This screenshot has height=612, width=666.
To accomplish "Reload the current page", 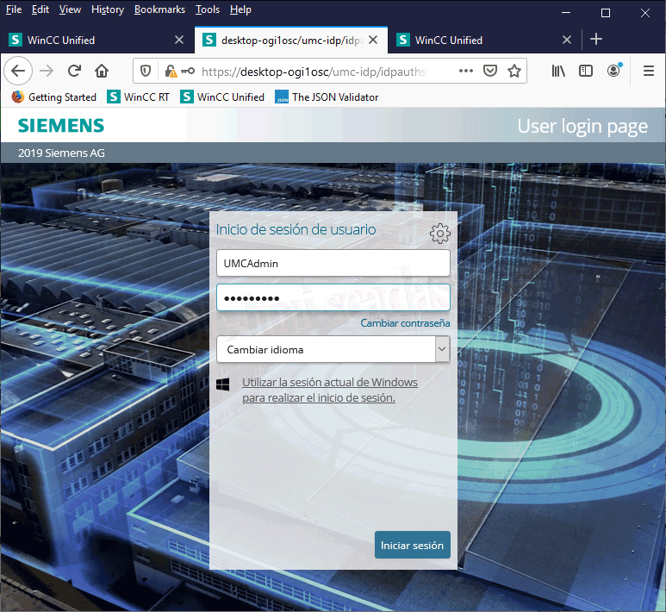I will pos(74,71).
